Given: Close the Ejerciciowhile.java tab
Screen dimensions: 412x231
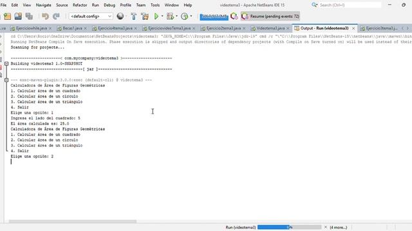Looking at the screenshot, I should (x=50, y=28).
